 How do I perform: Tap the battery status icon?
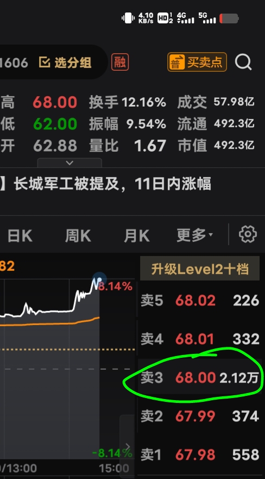[229, 18]
